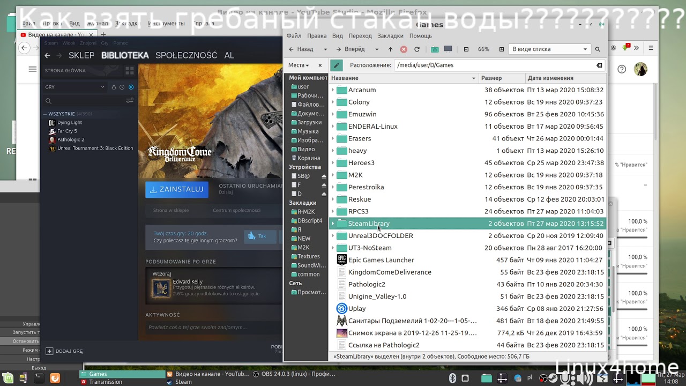
Task: Eject the D device
Action: point(324,194)
